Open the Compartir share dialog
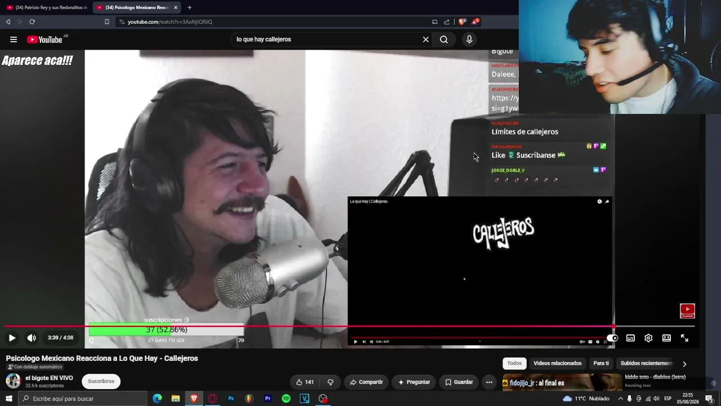Viewport: 721px width, 406px height. [x=366, y=382]
